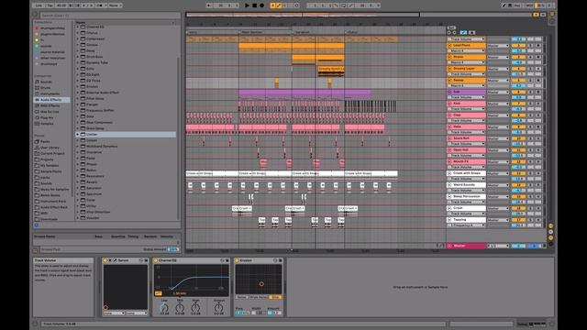Open the Drums browser category

click(x=45, y=88)
